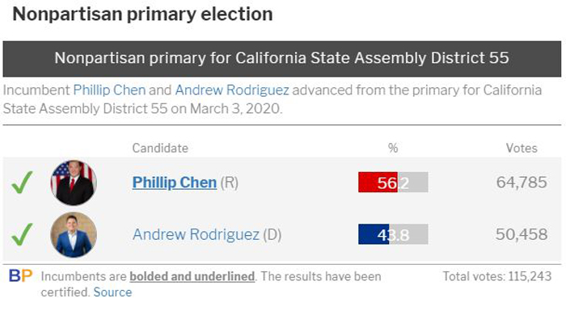
Task: Click the green checkmark beside Phillip Chen
Action: [22, 183]
